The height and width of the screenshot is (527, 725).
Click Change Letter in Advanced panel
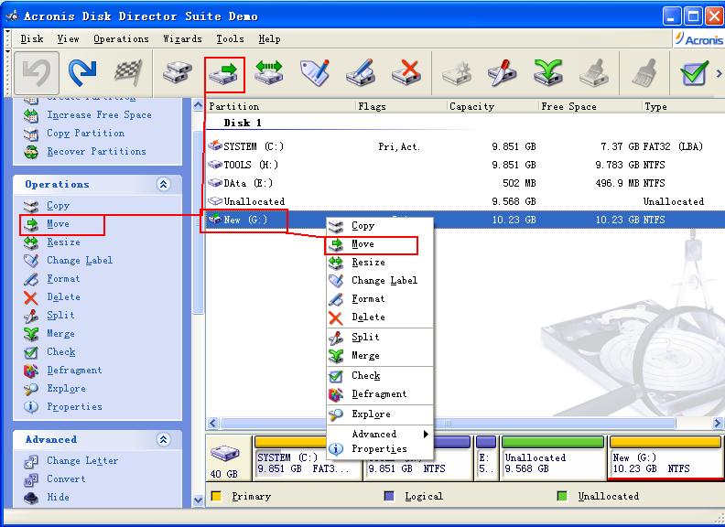click(82, 460)
